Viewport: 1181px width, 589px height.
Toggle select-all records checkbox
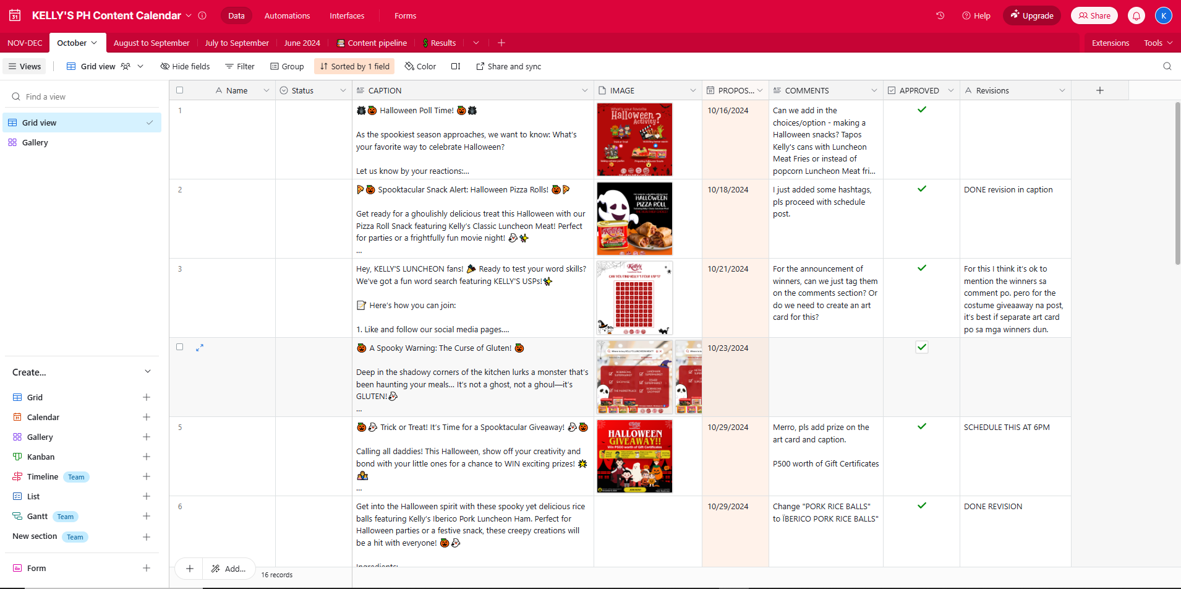180,90
